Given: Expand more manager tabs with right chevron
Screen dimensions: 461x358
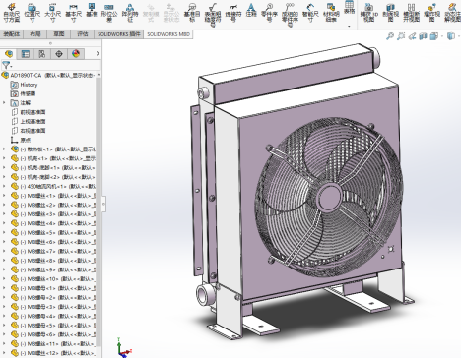Looking at the screenshot, I should (x=98, y=53).
